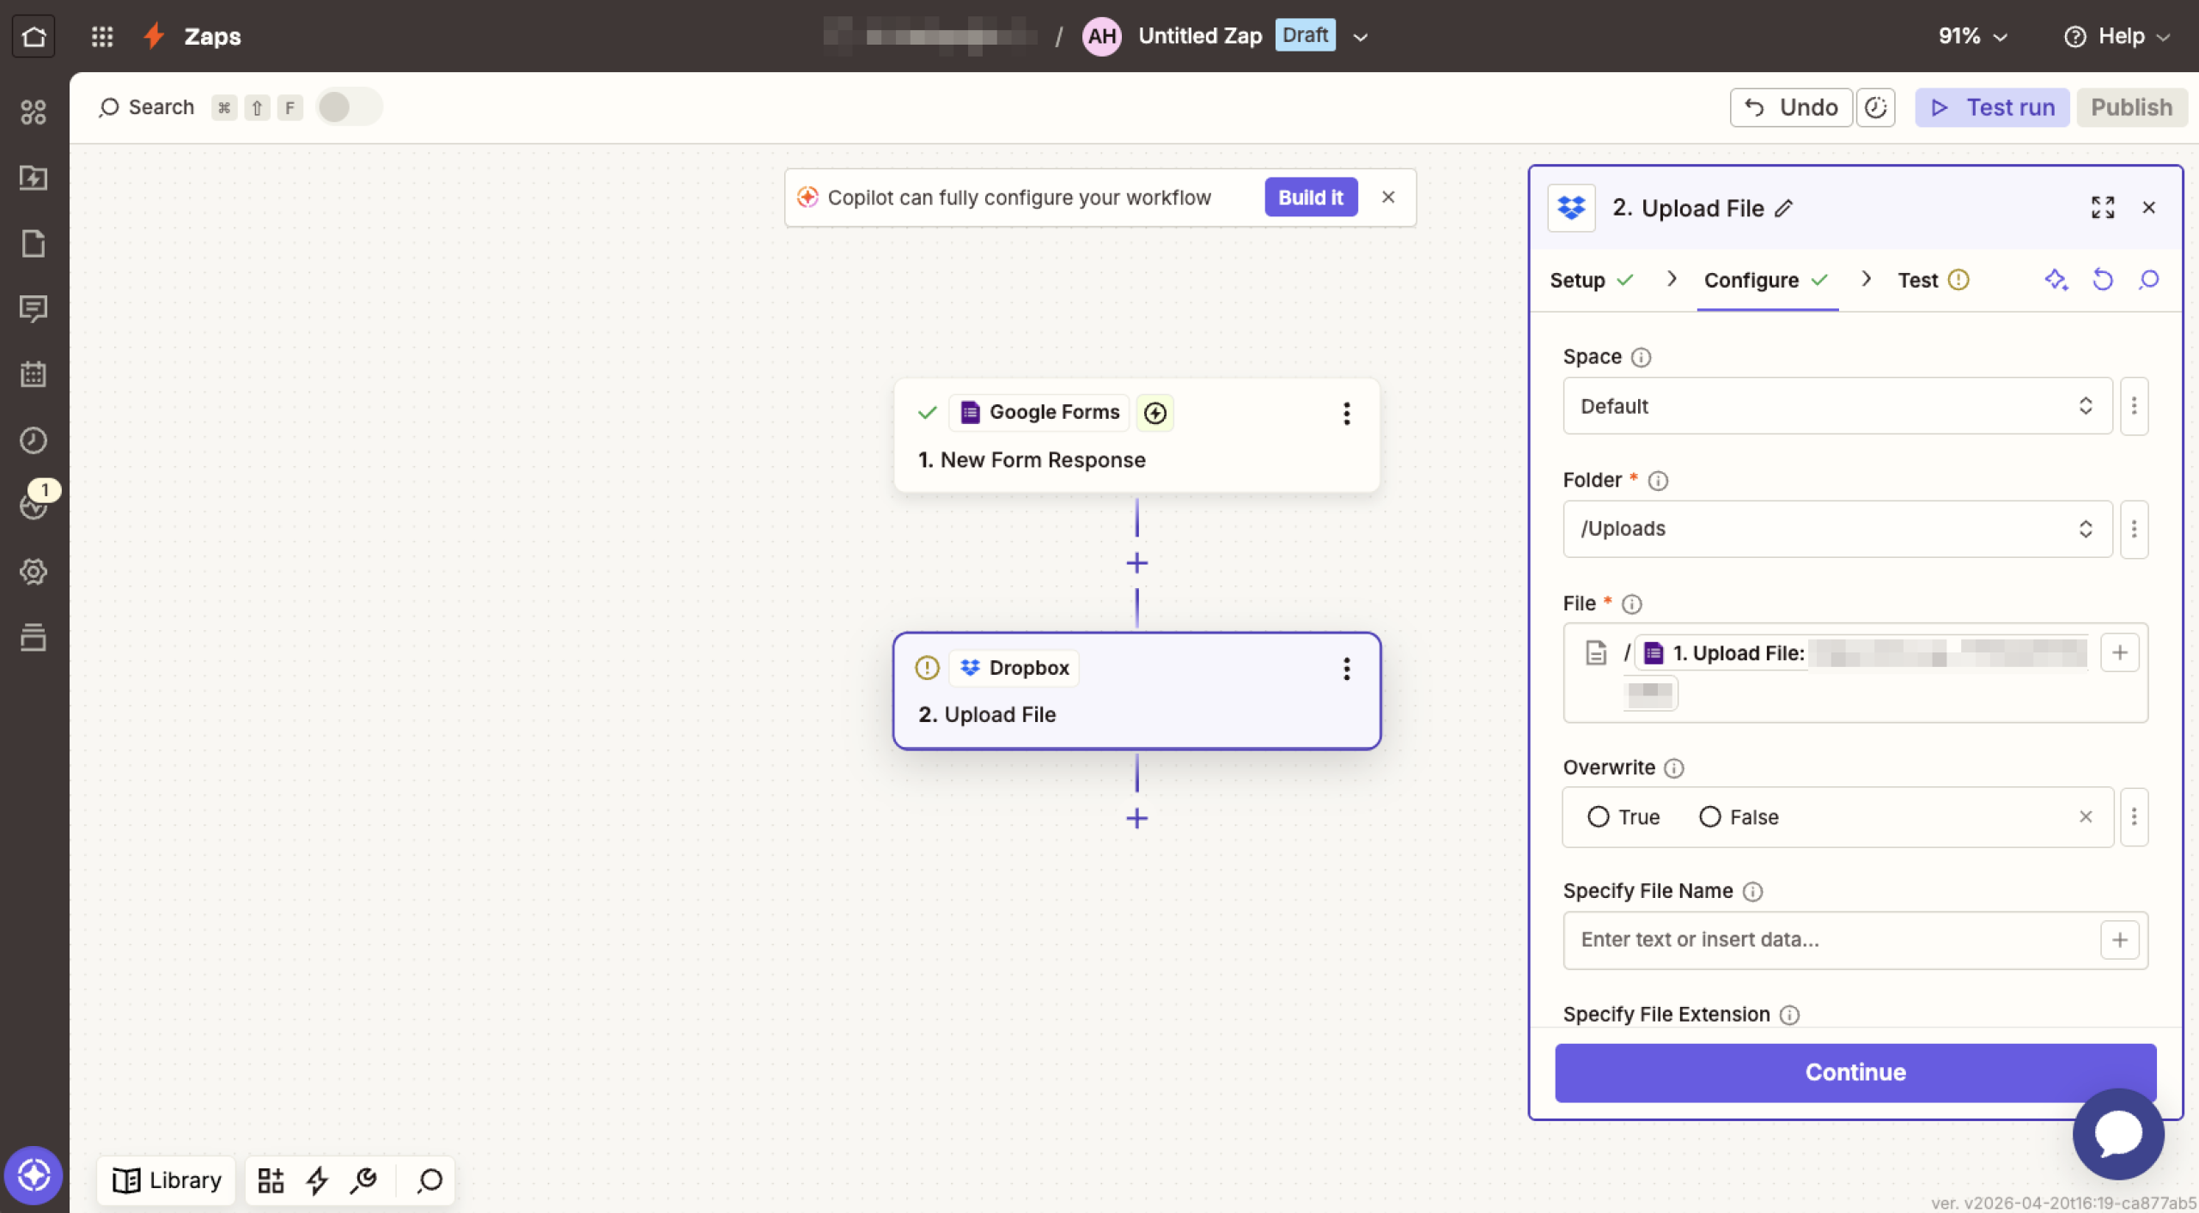Screen dimensions: 2199x1213
Task: Click the refresh fields icon in the panel
Action: tap(2102, 280)
